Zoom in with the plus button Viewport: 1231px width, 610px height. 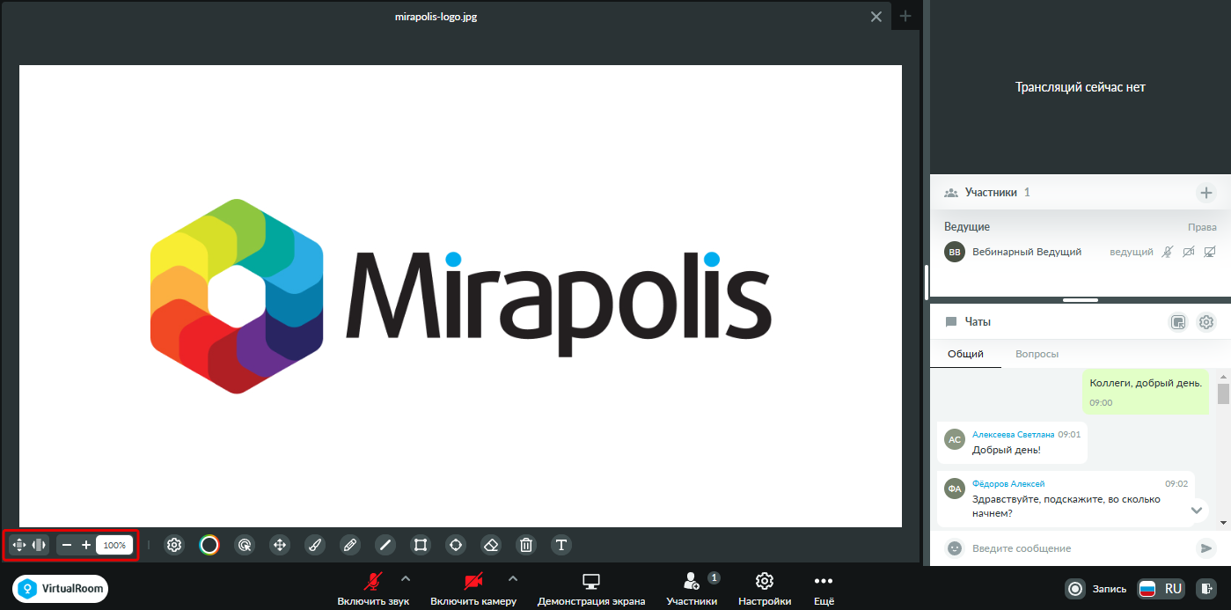point(86,545)
